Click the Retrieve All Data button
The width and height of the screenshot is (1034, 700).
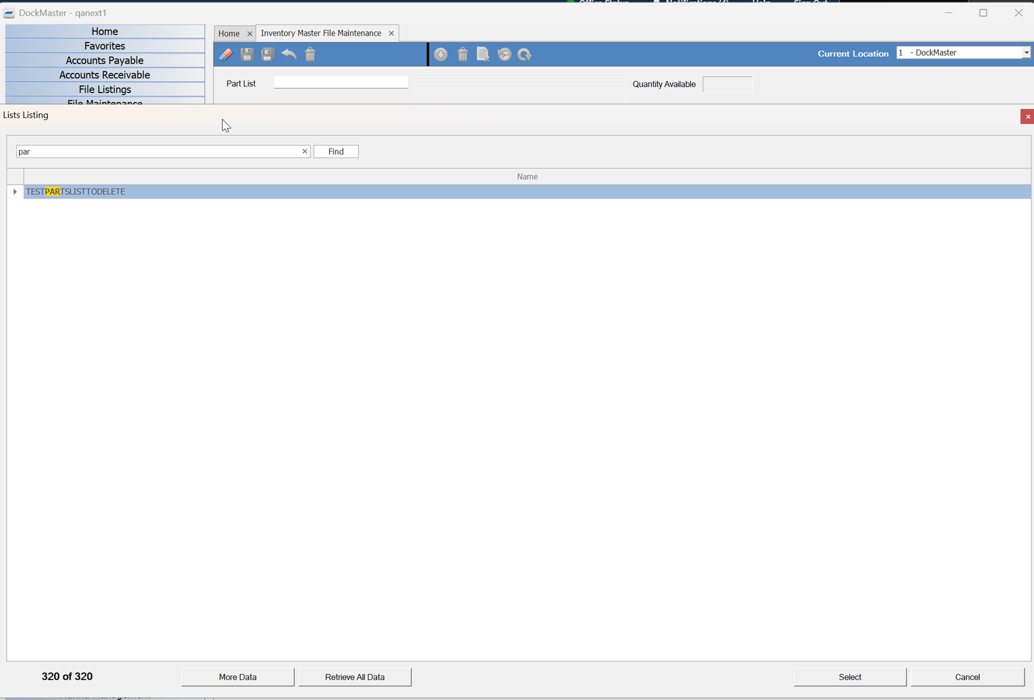(x=354, y=677)
